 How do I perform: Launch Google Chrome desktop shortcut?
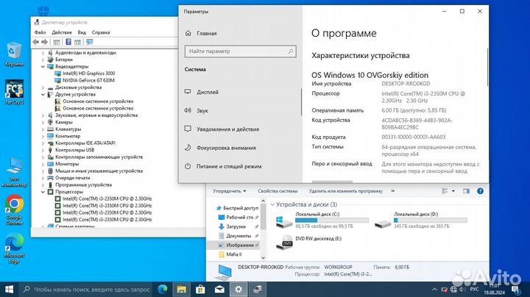[14, 210]
